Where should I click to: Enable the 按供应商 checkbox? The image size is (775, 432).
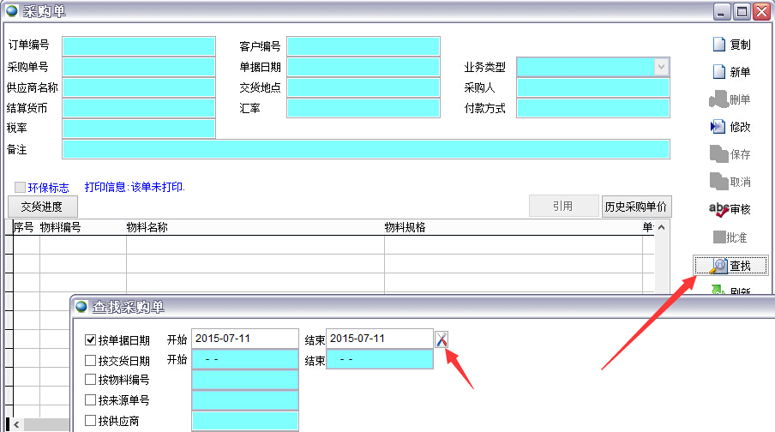point(91,421)
